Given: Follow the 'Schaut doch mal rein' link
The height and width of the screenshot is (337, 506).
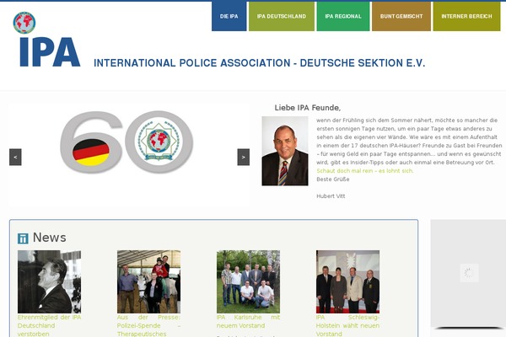Looking at the screenshot, I should [x=365, y=170].
